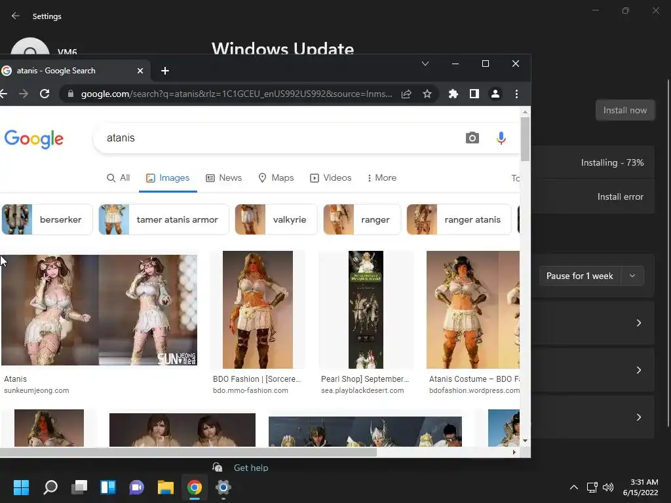Bookmark this page with the star icon
The width and height of the screenshot is (671, 503).
427,94
